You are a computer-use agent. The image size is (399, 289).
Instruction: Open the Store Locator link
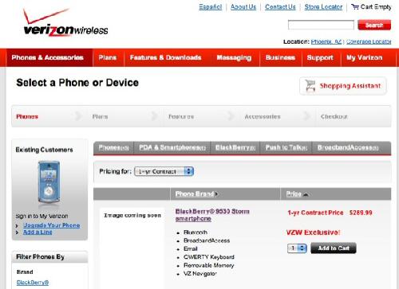[323, 7]
